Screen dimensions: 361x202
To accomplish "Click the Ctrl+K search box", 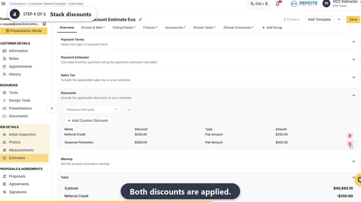I will coord(259,4).
